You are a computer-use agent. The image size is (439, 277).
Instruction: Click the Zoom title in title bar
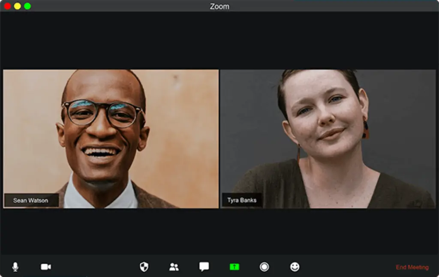click(219, 6)
